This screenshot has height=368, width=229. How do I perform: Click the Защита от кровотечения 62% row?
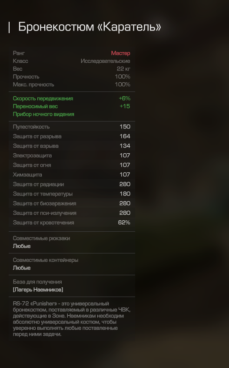(x=72, y=223)
